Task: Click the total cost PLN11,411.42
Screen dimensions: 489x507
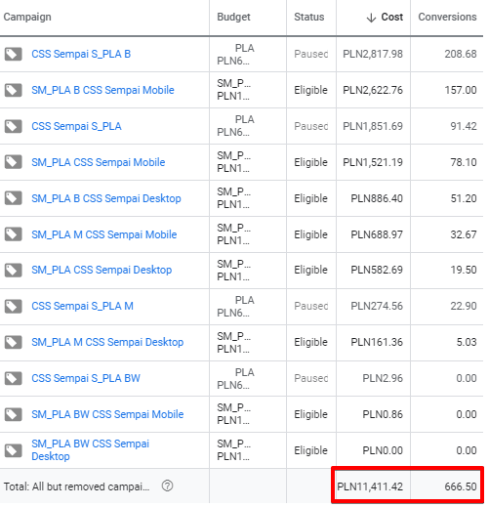Action: [370, 486]
